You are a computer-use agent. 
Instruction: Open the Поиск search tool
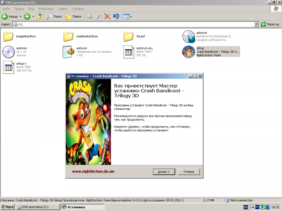(54, 17)
